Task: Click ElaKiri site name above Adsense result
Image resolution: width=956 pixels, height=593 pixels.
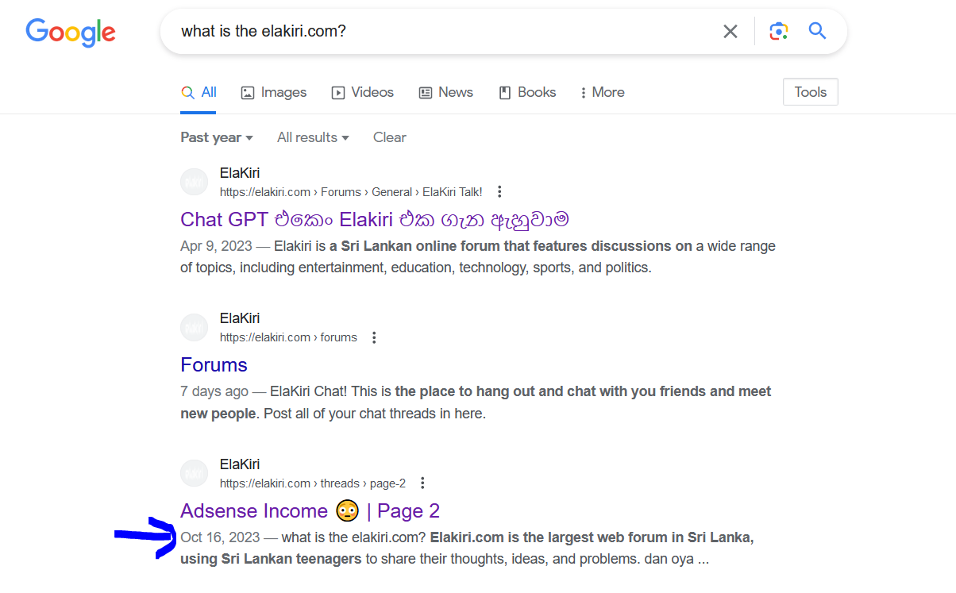Action: click(240, 464)
